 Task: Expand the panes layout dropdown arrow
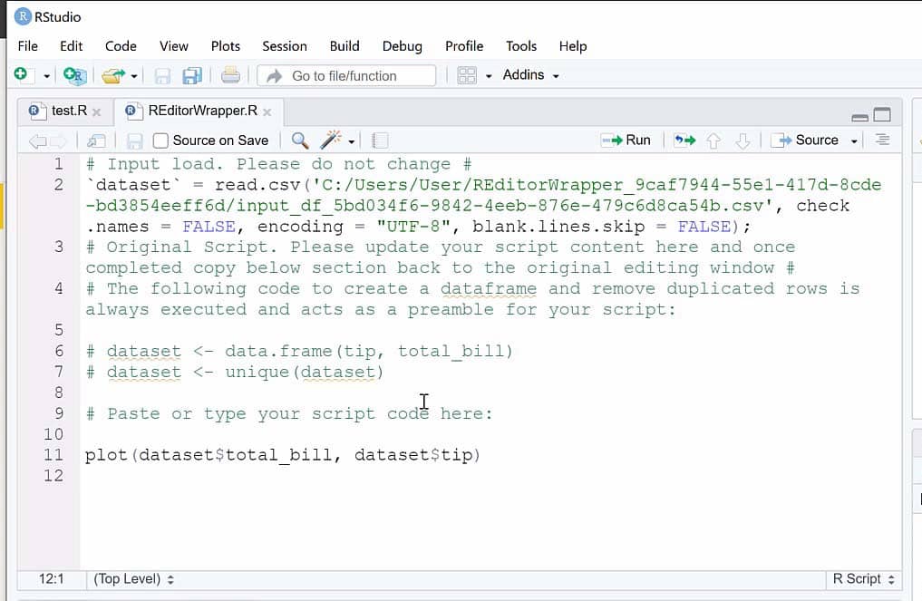pyautogui.click(x=489, y=76)
